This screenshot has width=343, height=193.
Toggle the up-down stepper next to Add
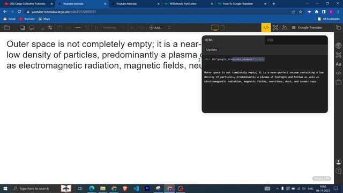(x=169, y=27)
